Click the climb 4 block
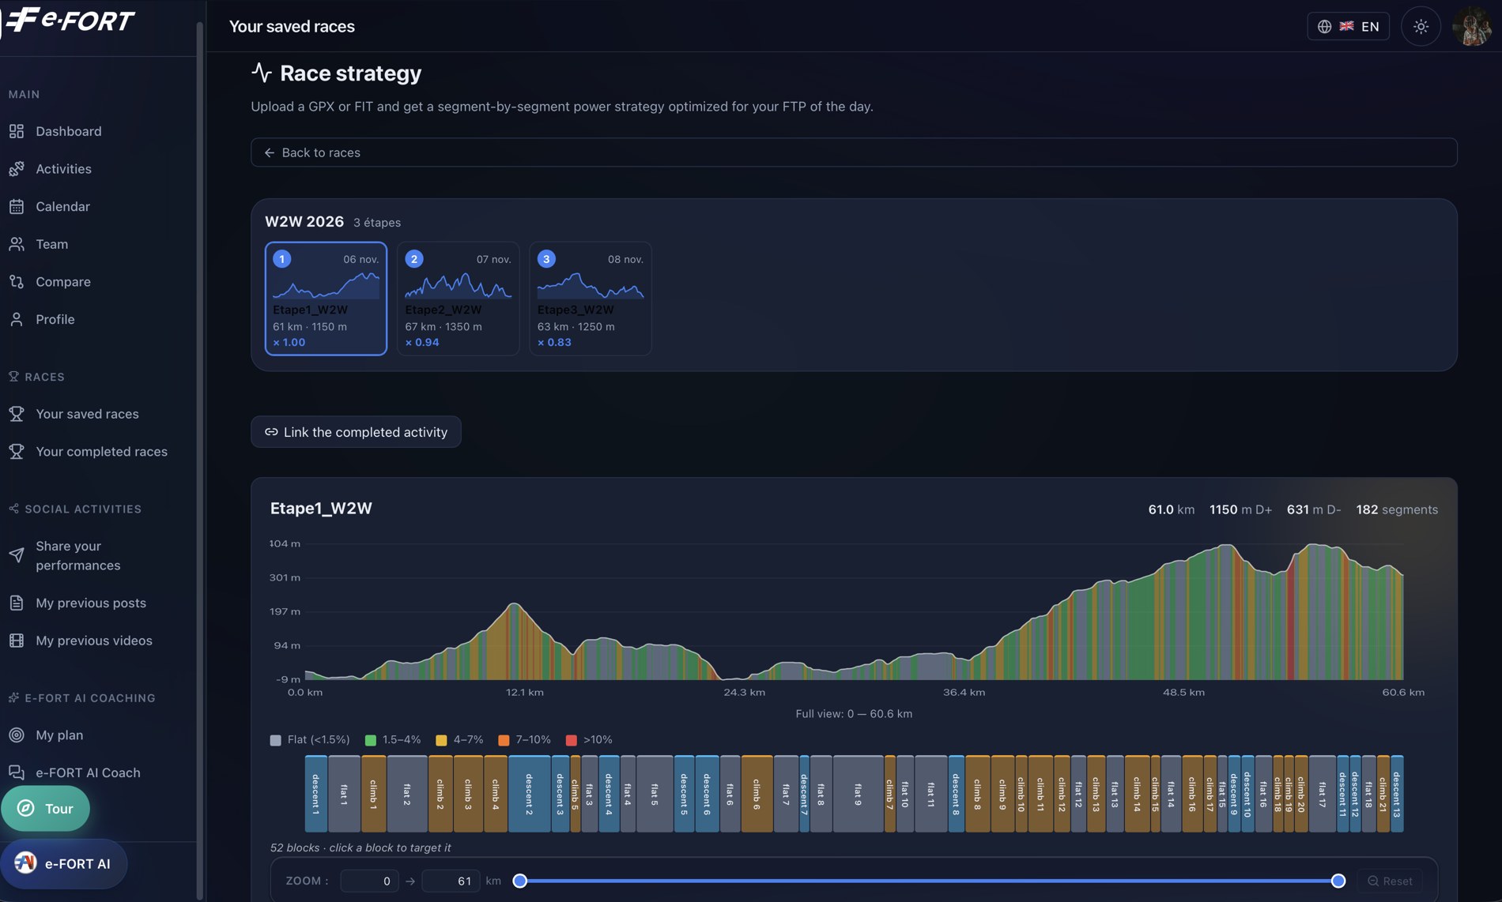Image resolution: width=1502 pixels, height=902 pixels. coord(496,794)
